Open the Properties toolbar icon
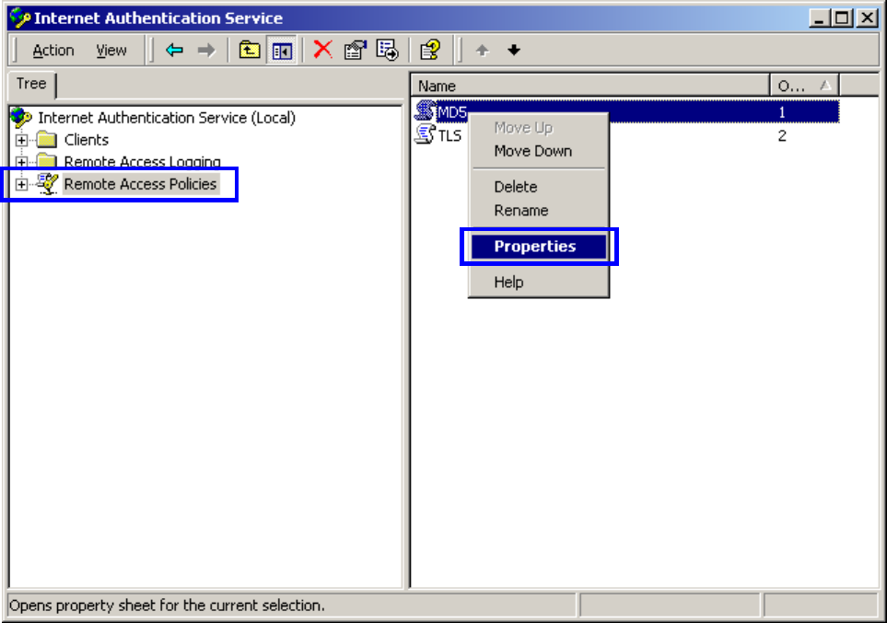This screenshot has width=887, height=623. pyautogui.click(x=356, y=51)
